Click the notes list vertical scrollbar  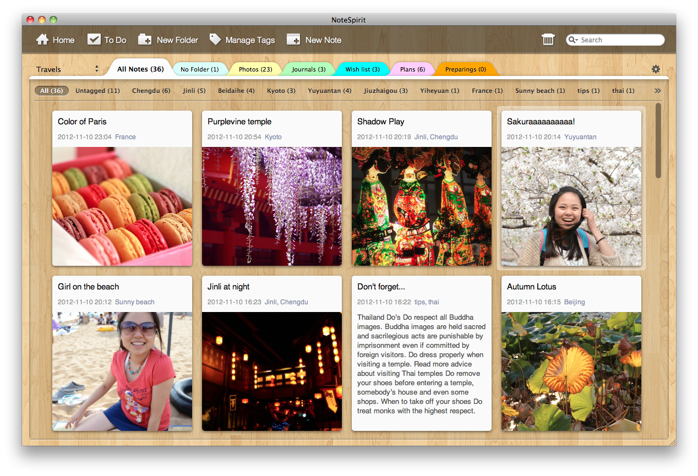[x=658, y=141]
